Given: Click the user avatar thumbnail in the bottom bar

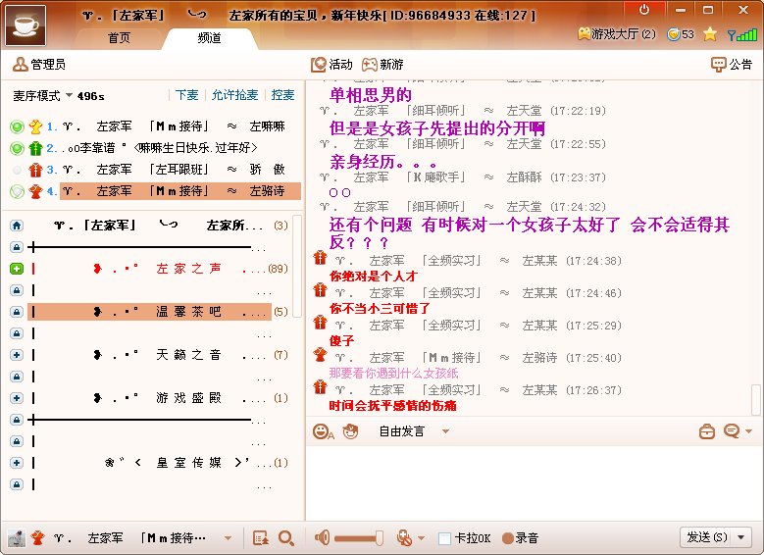Looking at the screenshot, I should 17,538.
